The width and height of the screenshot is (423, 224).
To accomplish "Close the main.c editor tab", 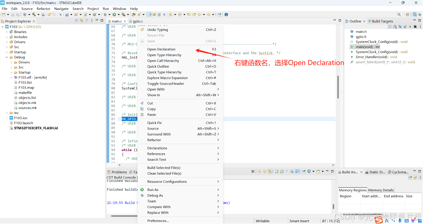I will pyautogui.click(x=125, y=21).
